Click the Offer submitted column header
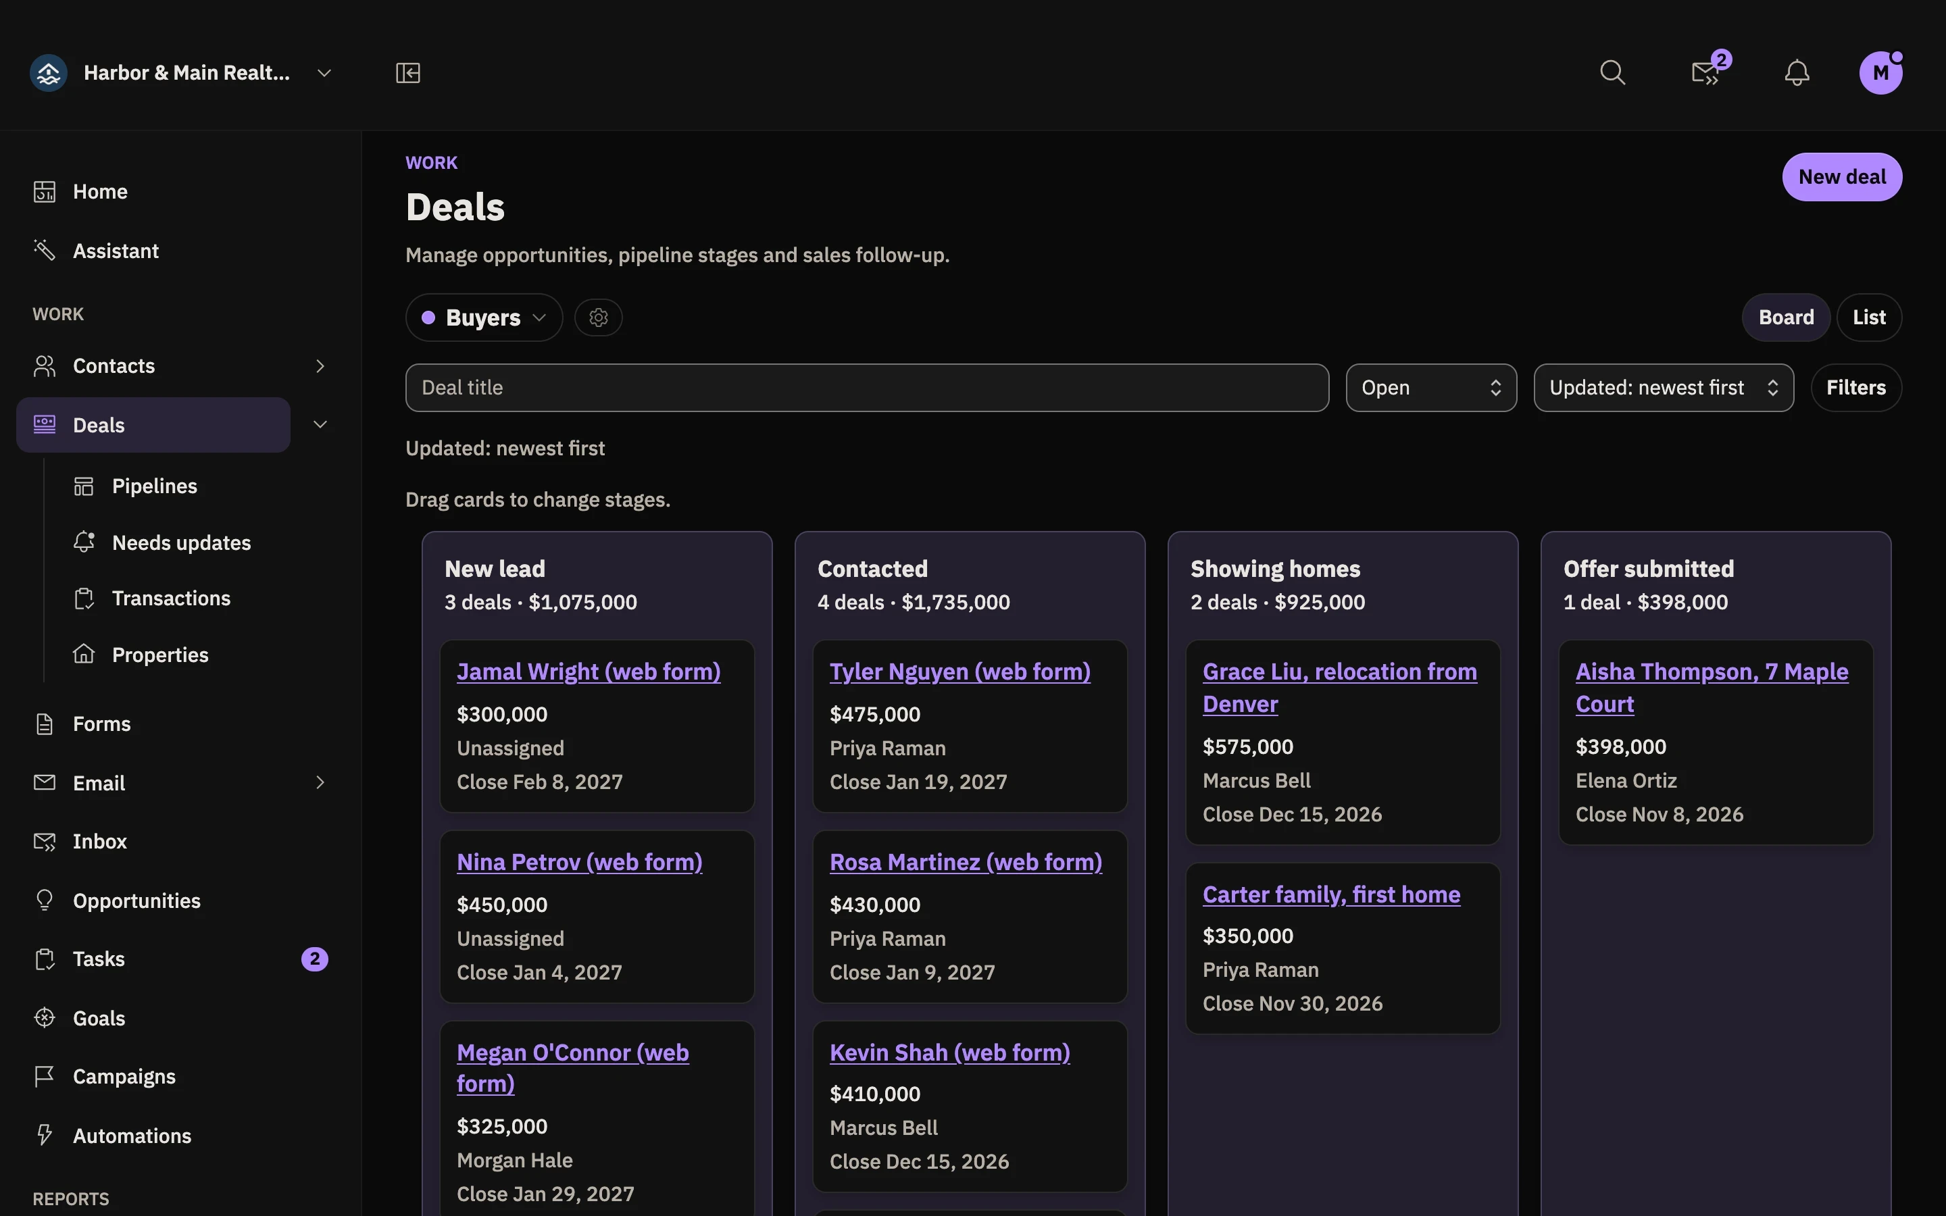This screenshot has width=1946, height=1216. [1649, 569]
